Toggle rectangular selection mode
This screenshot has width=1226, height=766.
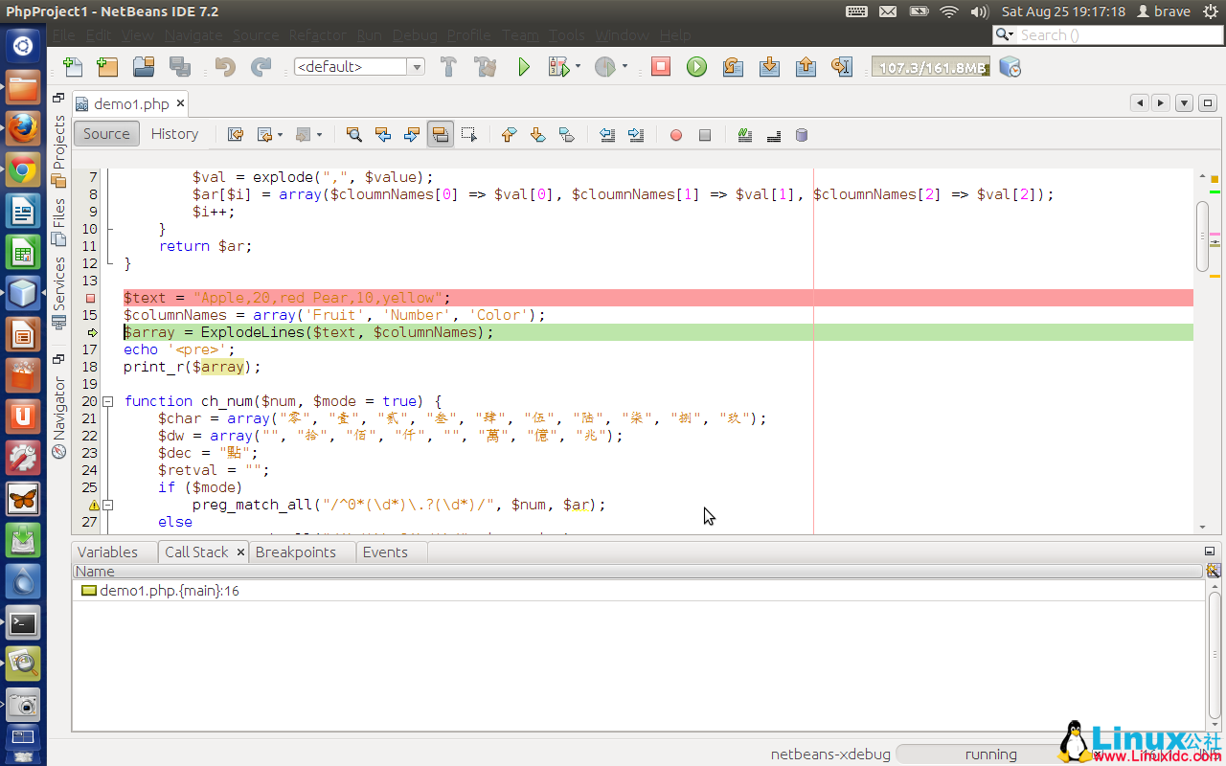point(469,135)
